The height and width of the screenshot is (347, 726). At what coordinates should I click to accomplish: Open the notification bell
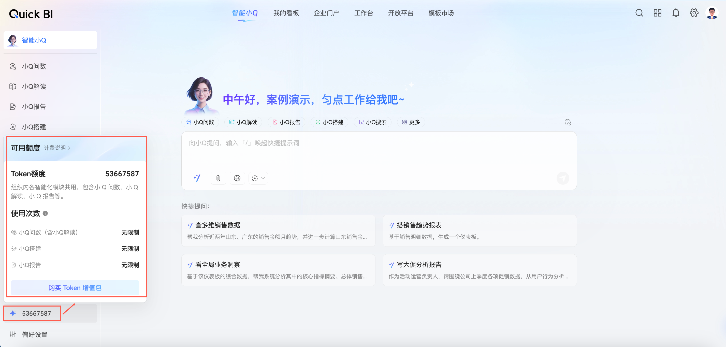pos(676,13)
